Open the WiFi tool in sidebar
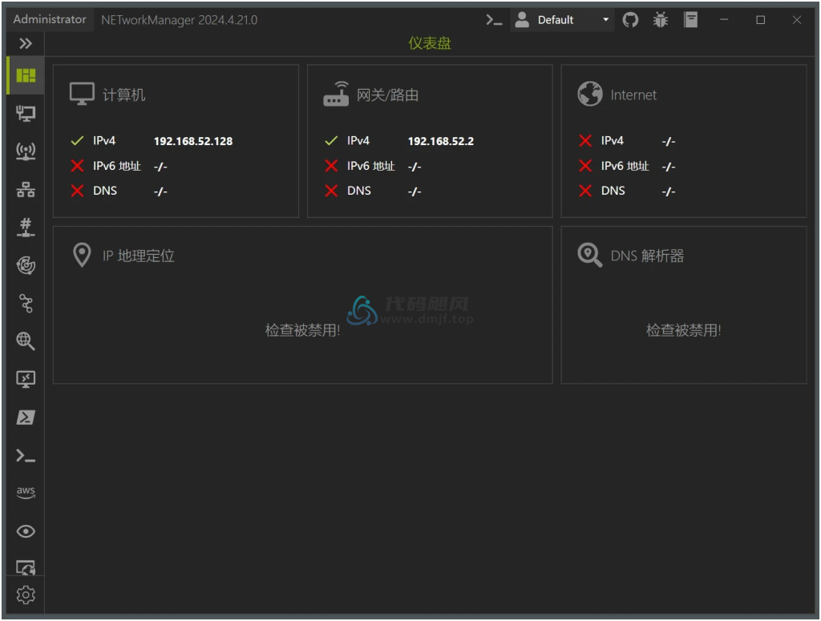821x621 pixels. pos(26,151)
